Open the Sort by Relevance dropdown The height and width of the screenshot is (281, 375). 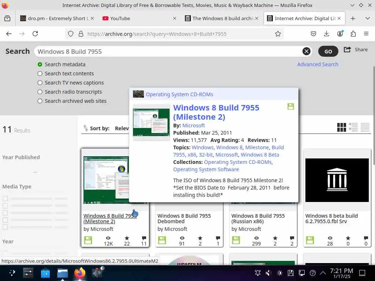tap(122, 128)
